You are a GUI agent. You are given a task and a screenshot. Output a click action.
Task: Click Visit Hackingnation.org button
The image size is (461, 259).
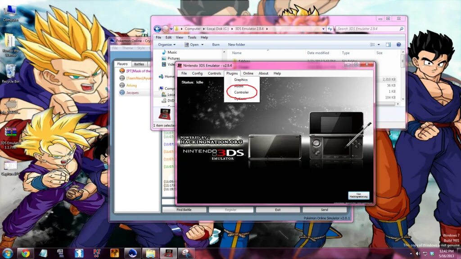[x=359, y=195]
